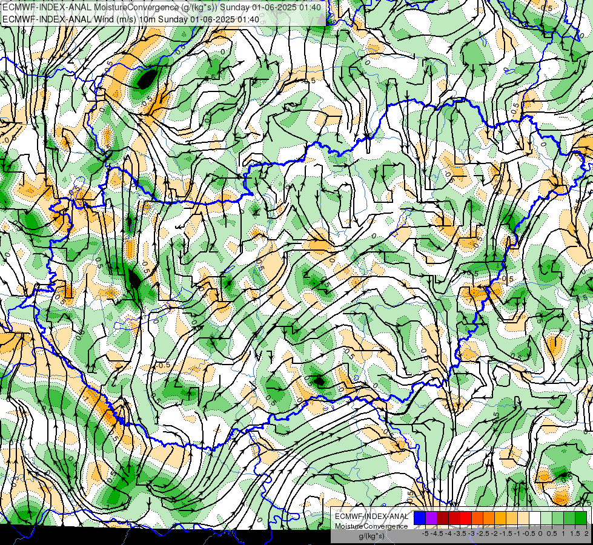Click the darkest green swatch ending at 2
This screenshot has width=593, height=545.
click(580, 518)
